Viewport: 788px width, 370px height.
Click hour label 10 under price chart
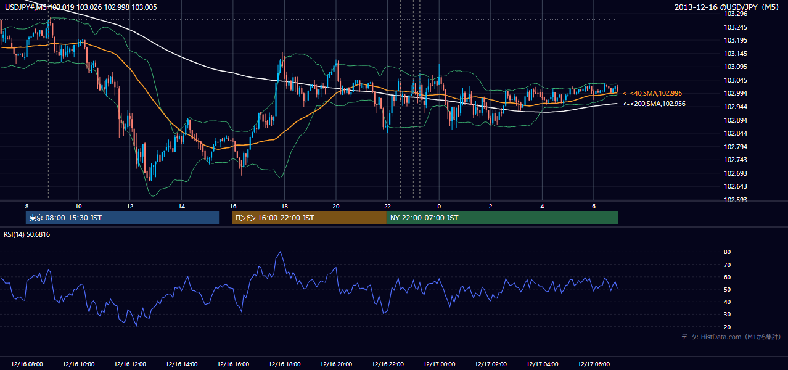tap(78, 206)
